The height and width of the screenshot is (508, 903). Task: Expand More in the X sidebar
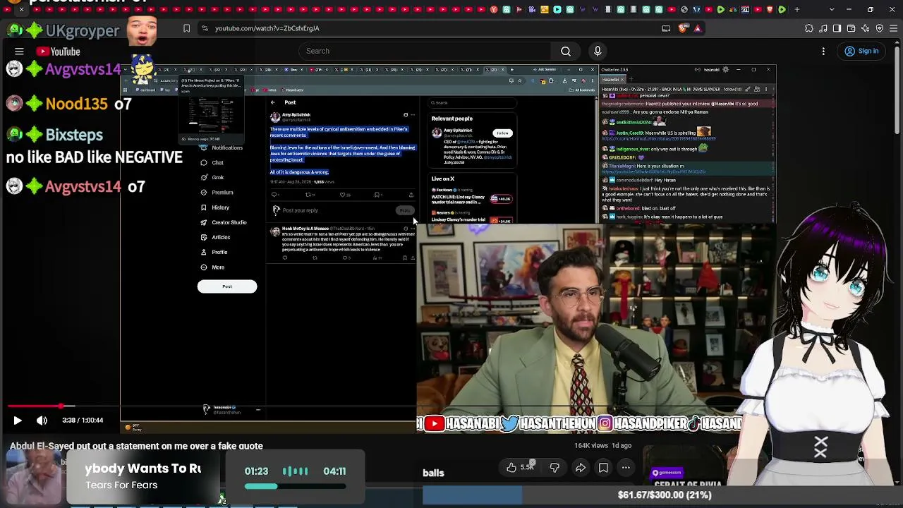point(213,267)
